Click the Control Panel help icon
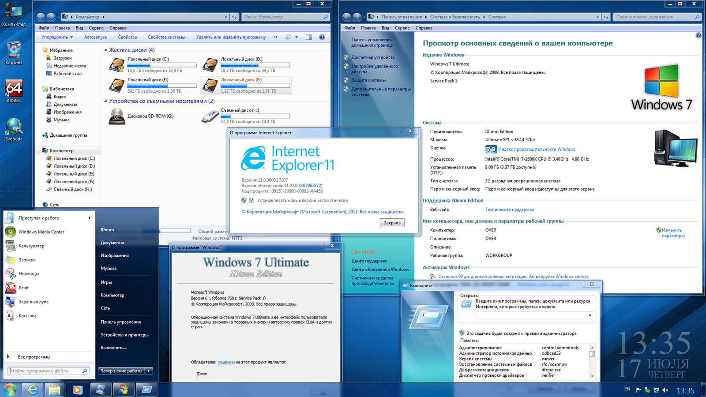 click(x=698, y=35)
